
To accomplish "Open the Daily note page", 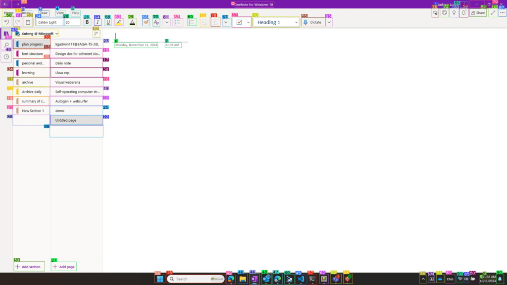I will click(77, 63).
